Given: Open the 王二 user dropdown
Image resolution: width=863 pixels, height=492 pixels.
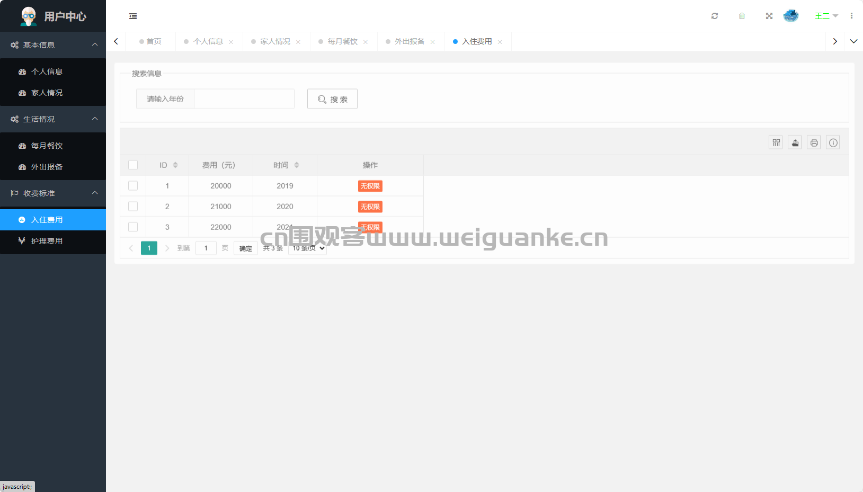Looking at the screenshot, I should coord(826,16).
